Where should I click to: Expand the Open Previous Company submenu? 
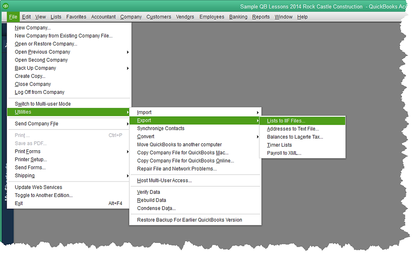click(x=69, y=52)
